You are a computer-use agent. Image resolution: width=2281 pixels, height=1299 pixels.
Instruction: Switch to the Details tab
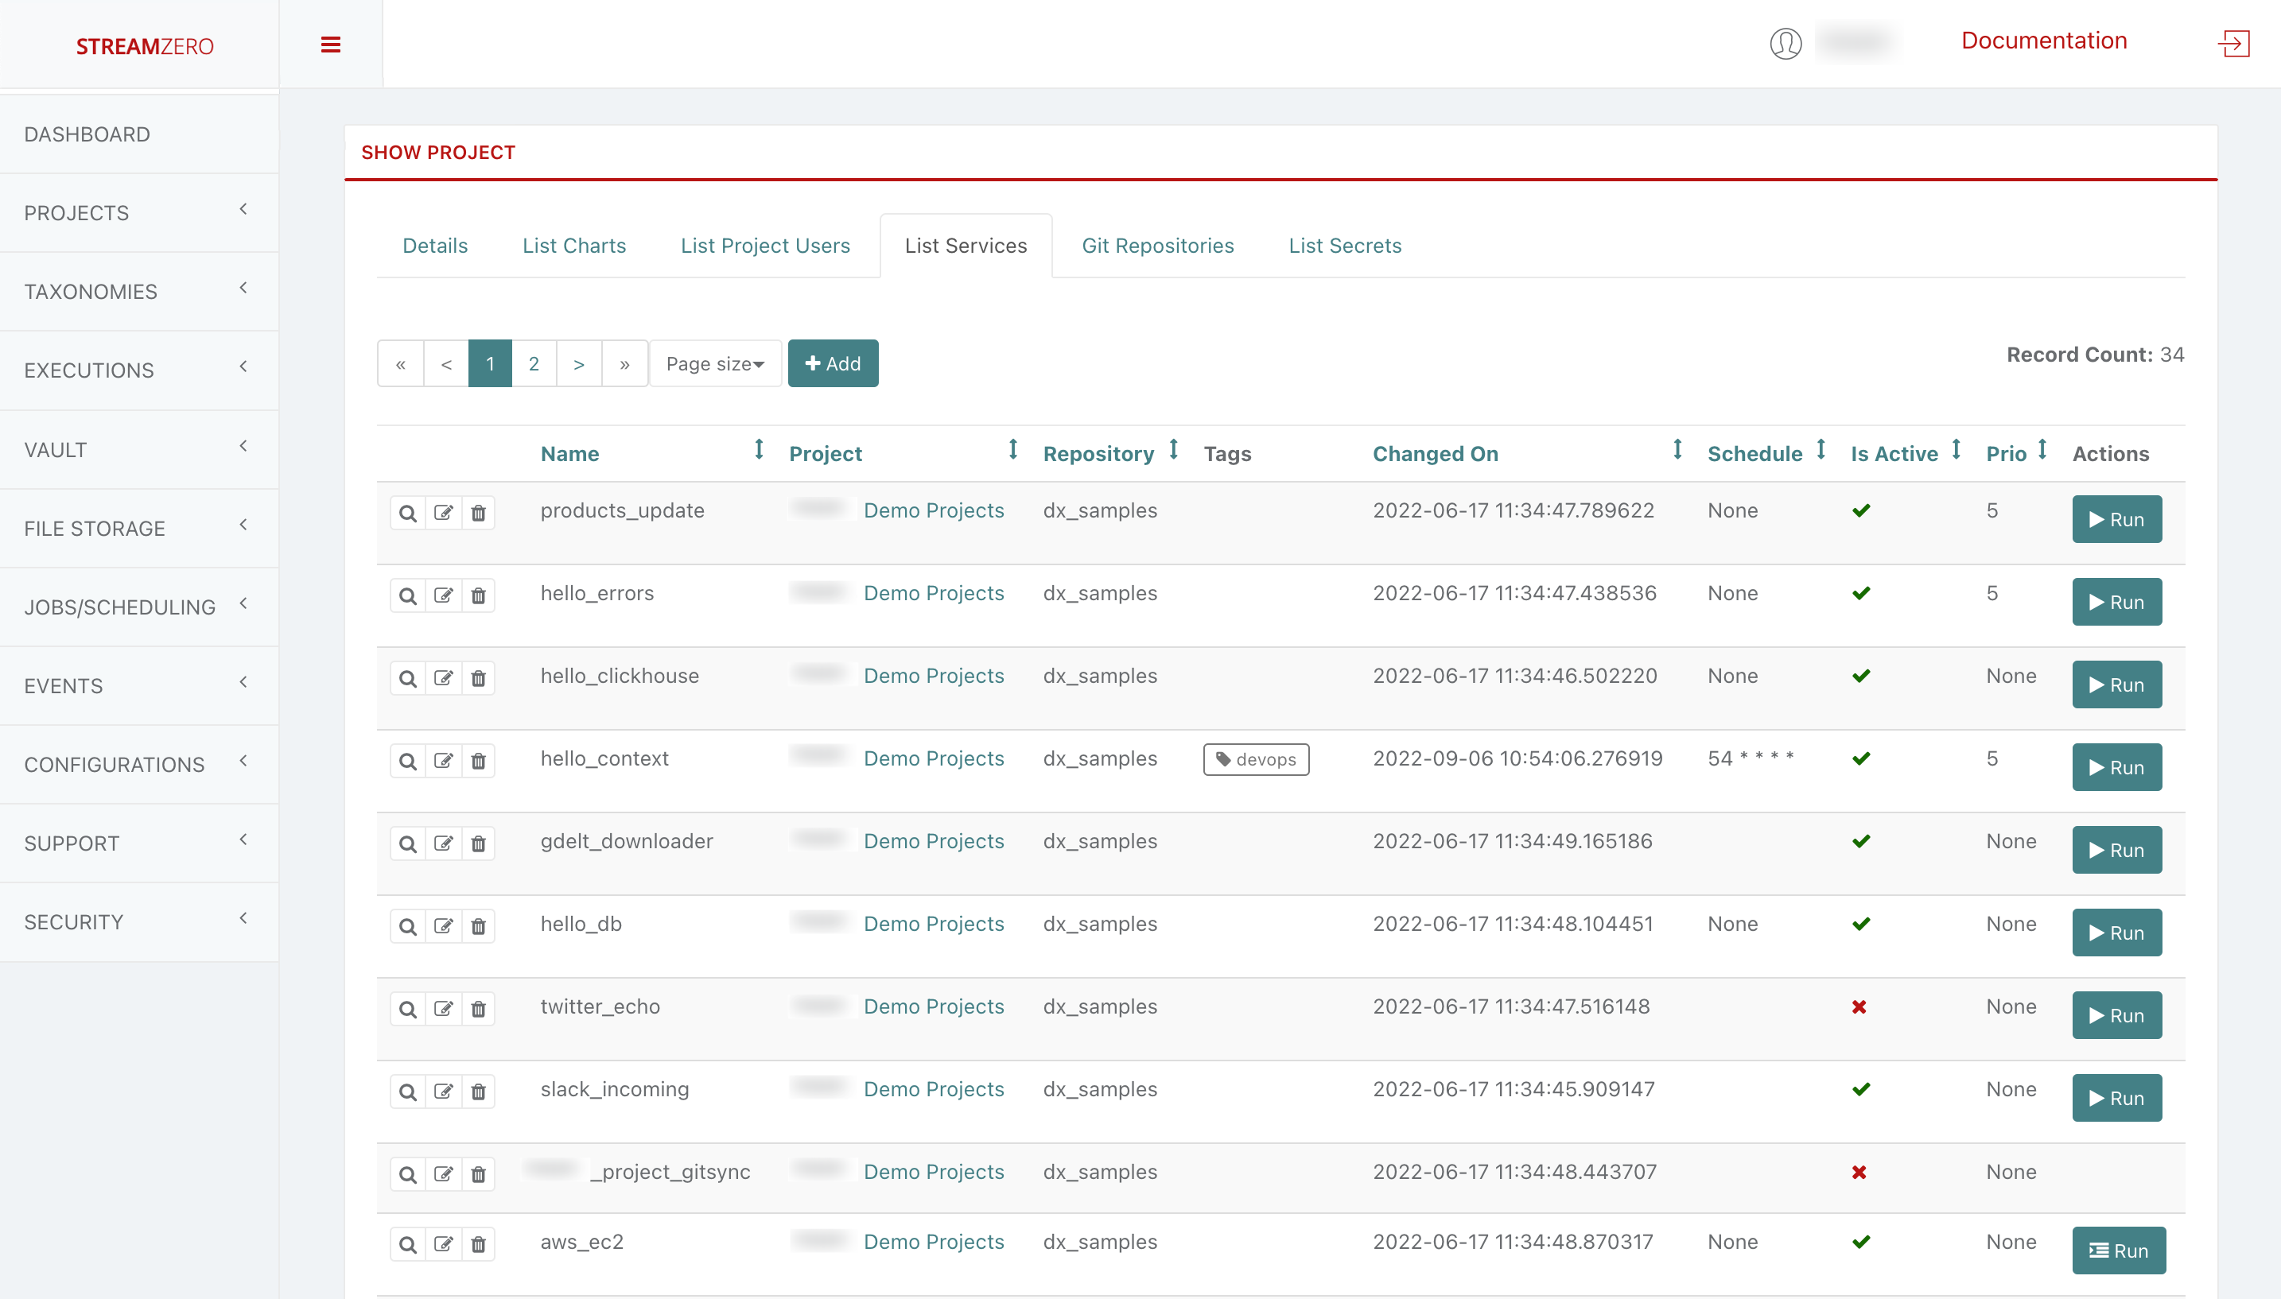coord(434,246)
